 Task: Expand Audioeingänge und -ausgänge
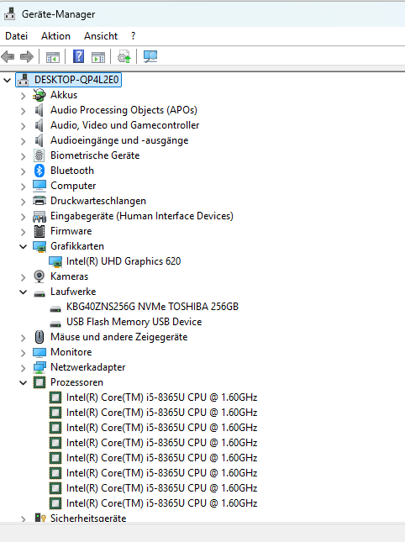pyautogui.click(x=23, y=141)
